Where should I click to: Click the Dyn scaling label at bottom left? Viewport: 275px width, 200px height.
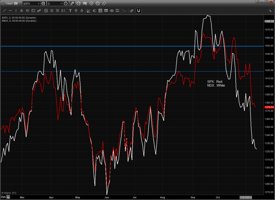click(x=3, y=197)
